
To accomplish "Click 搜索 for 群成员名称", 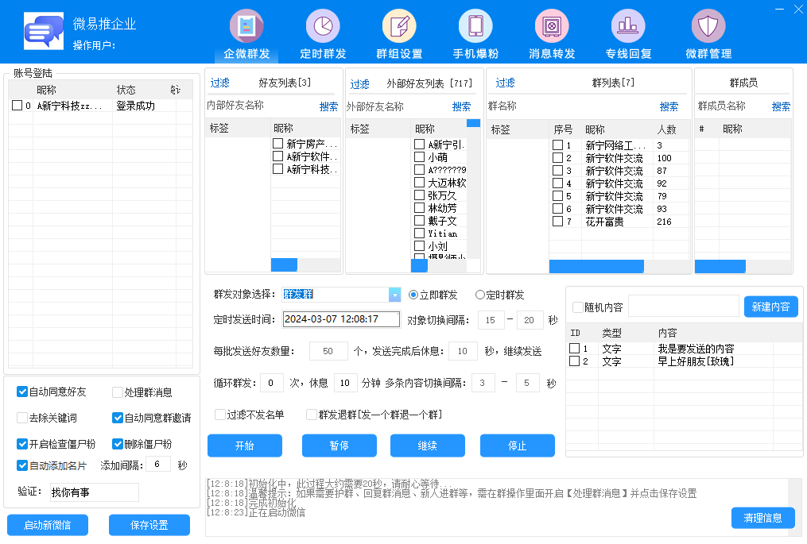I will point(781,106).
